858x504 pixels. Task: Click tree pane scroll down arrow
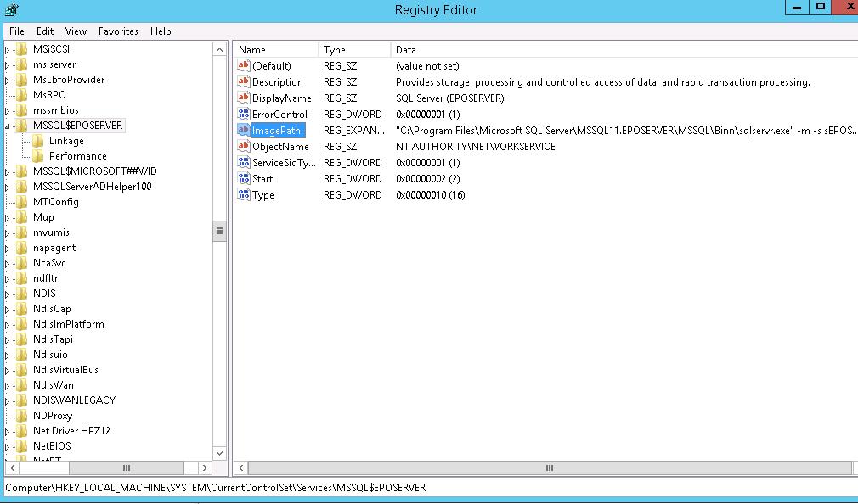click(x=219, y=452)
